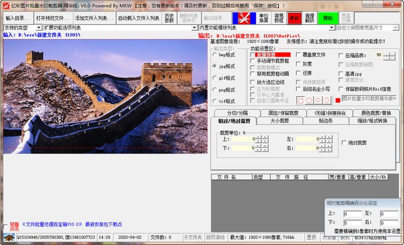The image size is (404, 245).
Task: Select the square crop shape icon
Action: pos(300,100)
